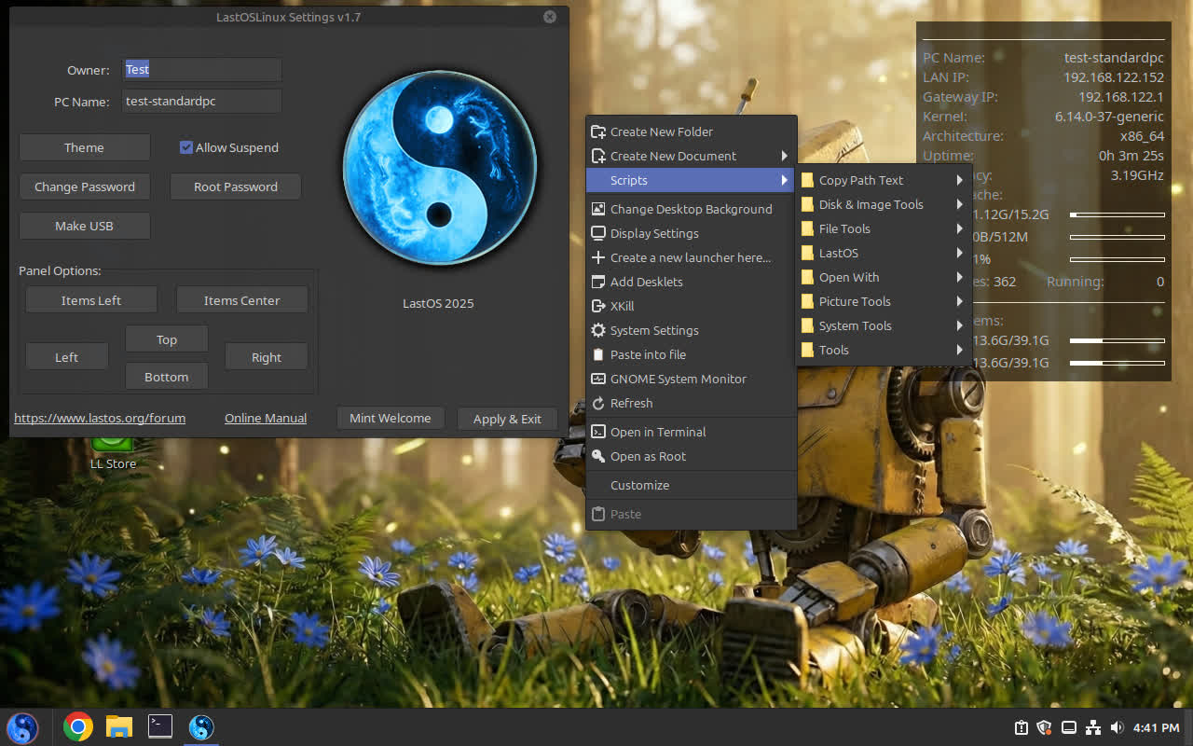The height and width of the screenshot is (746, 1193).
Task: Click the XKill icon in the context menu
Action: [x=598, y=306]
